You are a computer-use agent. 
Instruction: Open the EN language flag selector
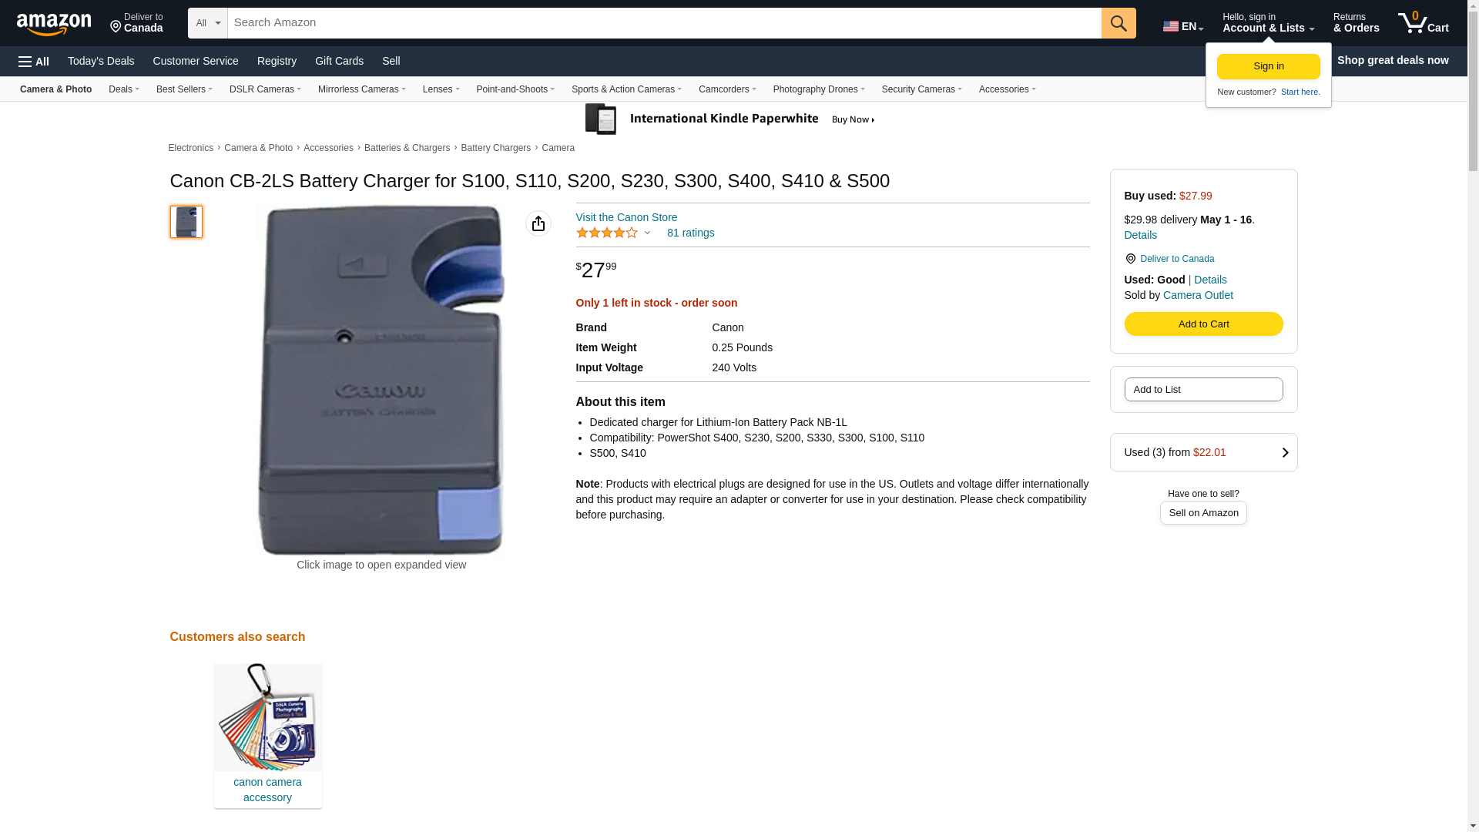(1182, 26)
